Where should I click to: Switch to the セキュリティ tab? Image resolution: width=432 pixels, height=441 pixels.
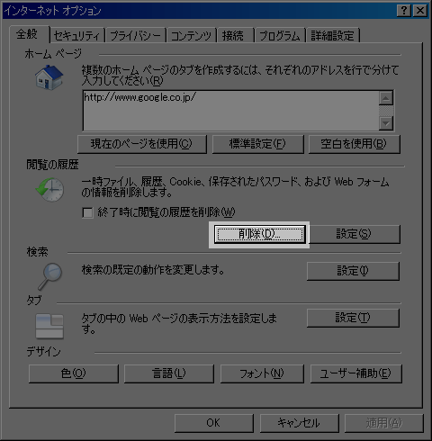77,36
